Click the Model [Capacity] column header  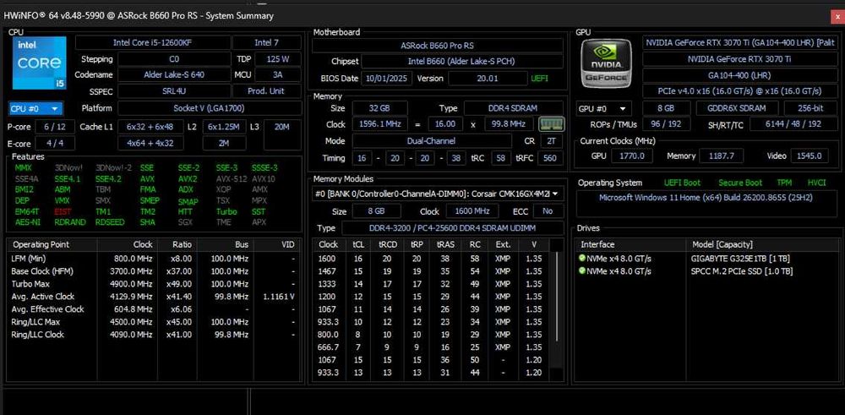click(x=761, y=244)
